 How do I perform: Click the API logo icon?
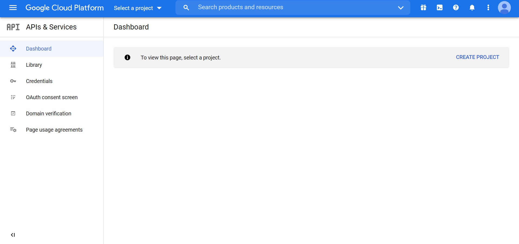(13, 27)
